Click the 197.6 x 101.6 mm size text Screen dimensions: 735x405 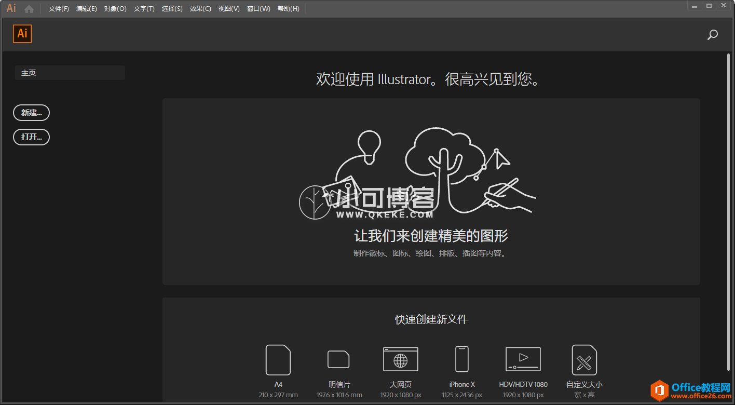pos(339,395)
